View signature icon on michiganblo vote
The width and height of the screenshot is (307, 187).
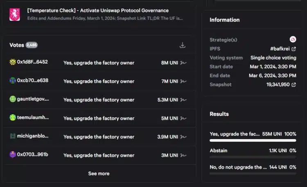[183, 137]
